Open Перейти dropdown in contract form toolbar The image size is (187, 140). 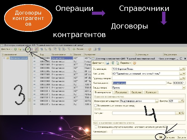(x=125, y=63)
